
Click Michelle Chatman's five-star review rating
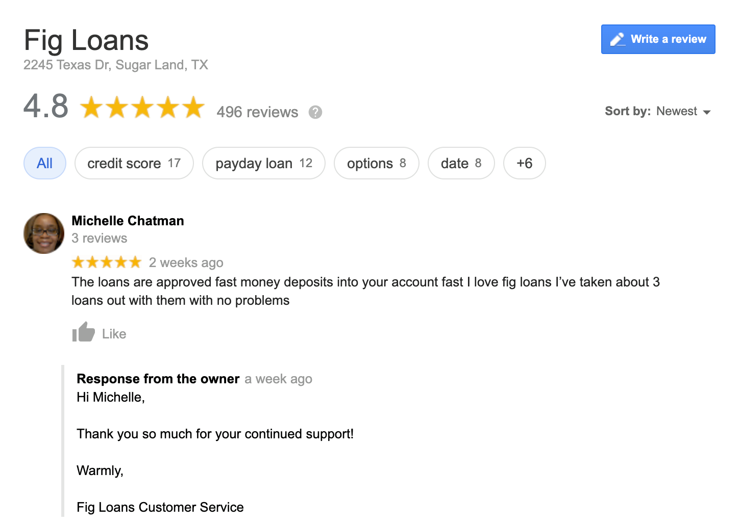[107, 262]
